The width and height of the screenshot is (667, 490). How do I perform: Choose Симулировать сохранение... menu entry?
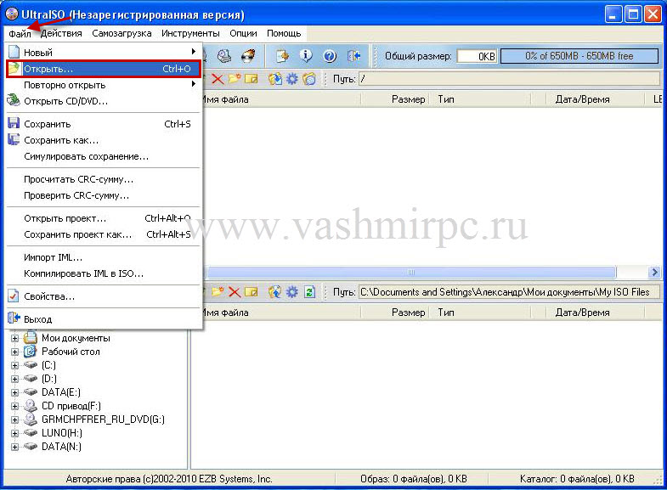tap(104, 156)
